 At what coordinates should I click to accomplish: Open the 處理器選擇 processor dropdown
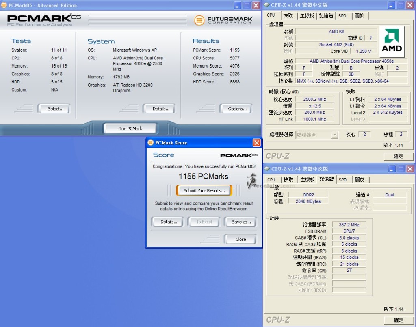(335, 135)
